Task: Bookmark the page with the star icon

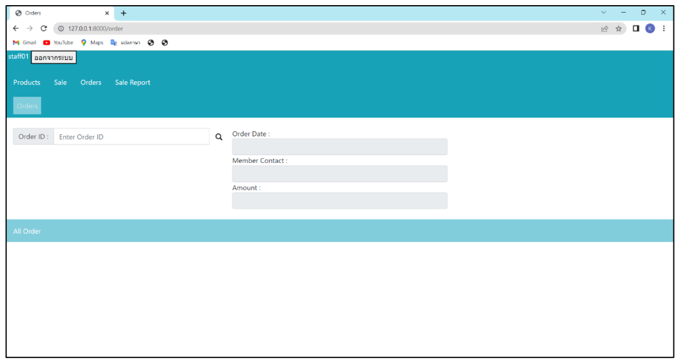Action: coord(618,27)
